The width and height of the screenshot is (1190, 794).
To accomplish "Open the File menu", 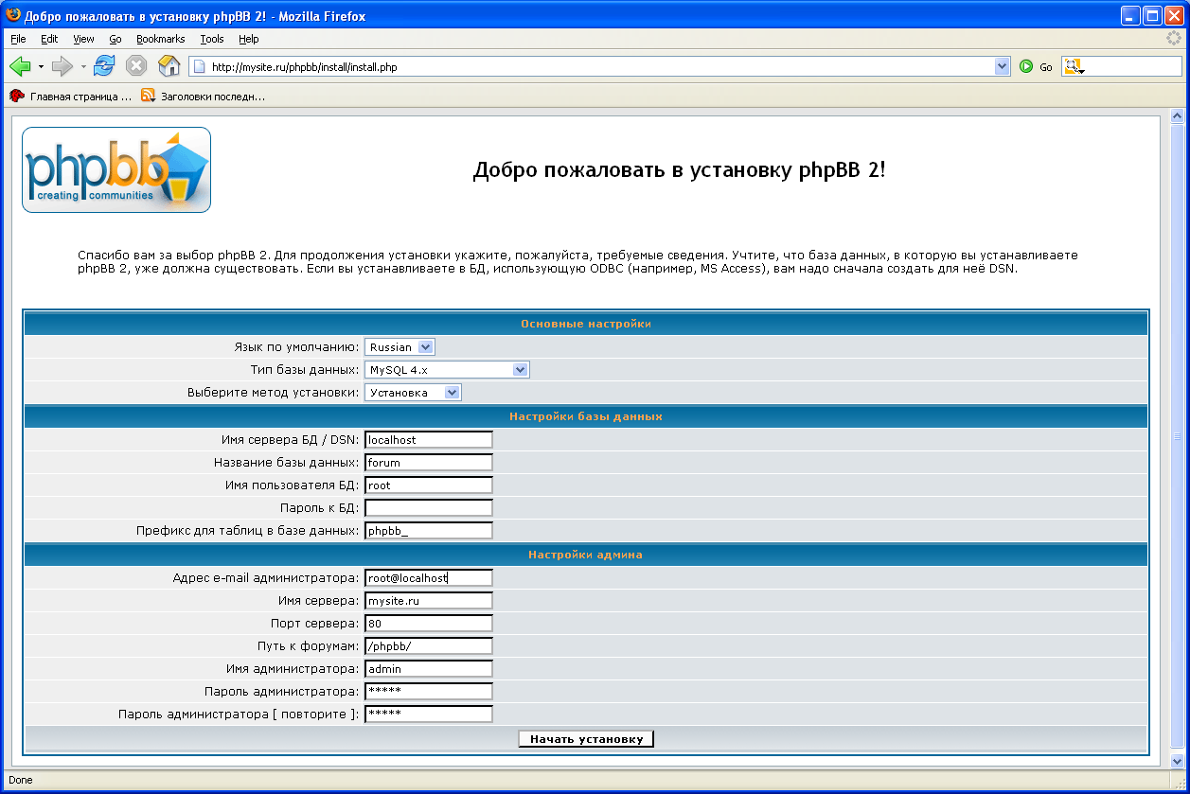I will coord(18,39).
